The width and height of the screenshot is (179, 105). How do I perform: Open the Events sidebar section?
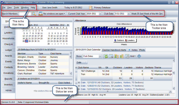[8, 62]
